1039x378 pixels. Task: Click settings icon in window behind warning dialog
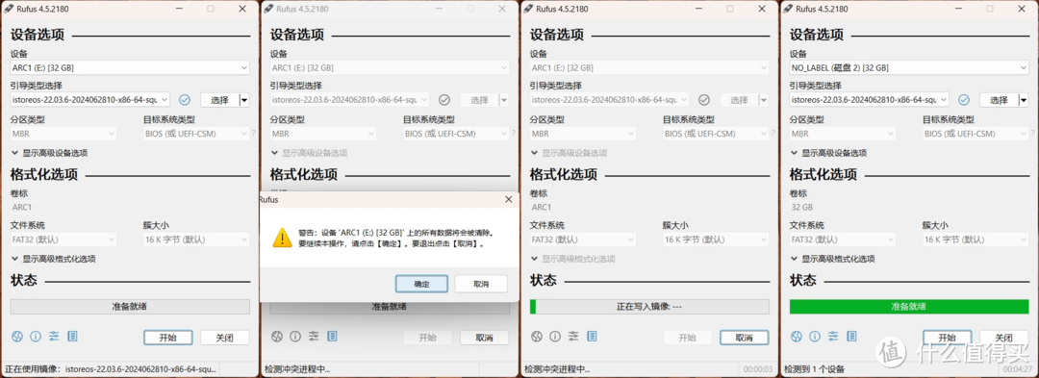coord(314,337)
